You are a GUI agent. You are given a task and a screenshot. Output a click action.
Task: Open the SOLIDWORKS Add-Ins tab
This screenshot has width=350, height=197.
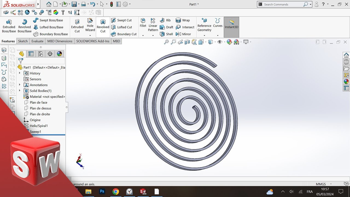point(93,41)
